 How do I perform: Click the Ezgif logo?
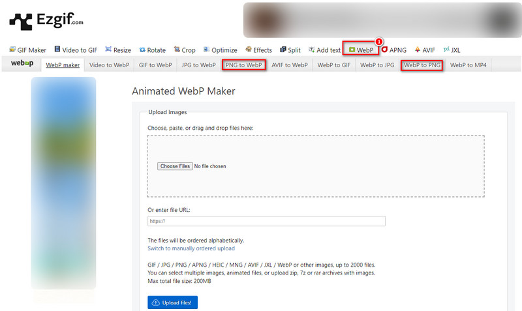(46, 21)
